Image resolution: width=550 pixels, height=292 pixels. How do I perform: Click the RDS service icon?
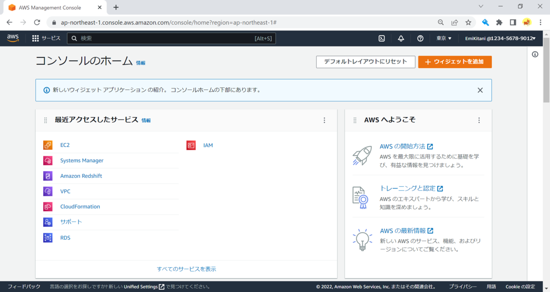tap(48, 238)
